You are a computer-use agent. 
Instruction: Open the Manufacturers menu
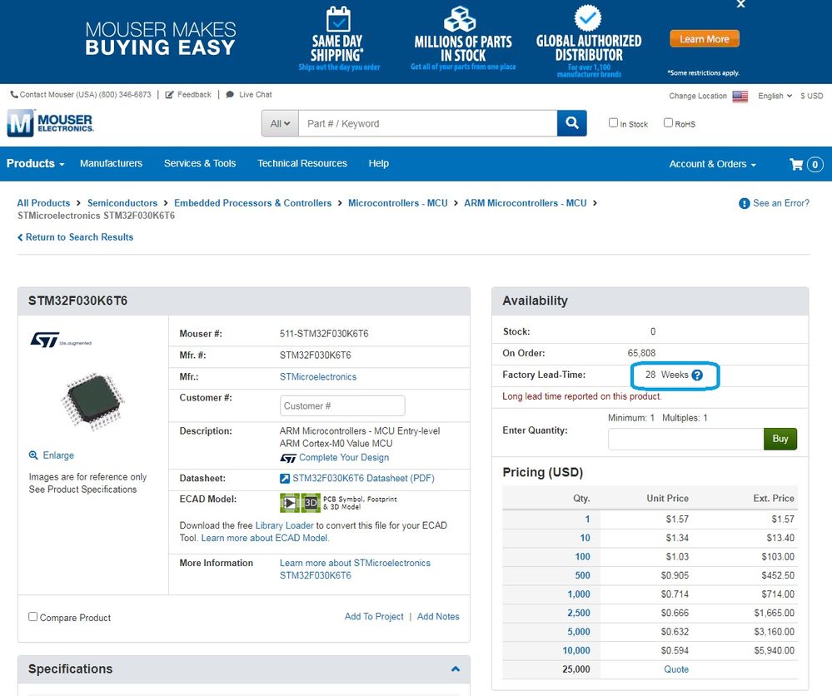coord(111,163)
